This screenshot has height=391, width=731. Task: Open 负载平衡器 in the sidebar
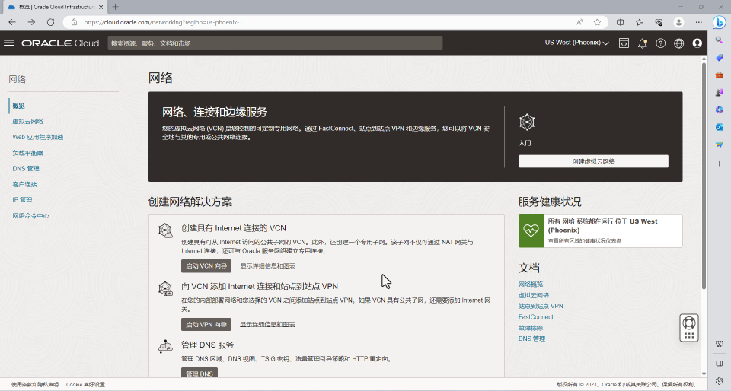tap(27, 153)
